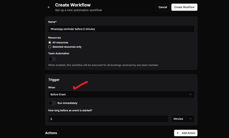Go back using the left arrow icon
Viewport: 229px width, 138px height.
tap(49, 7)
